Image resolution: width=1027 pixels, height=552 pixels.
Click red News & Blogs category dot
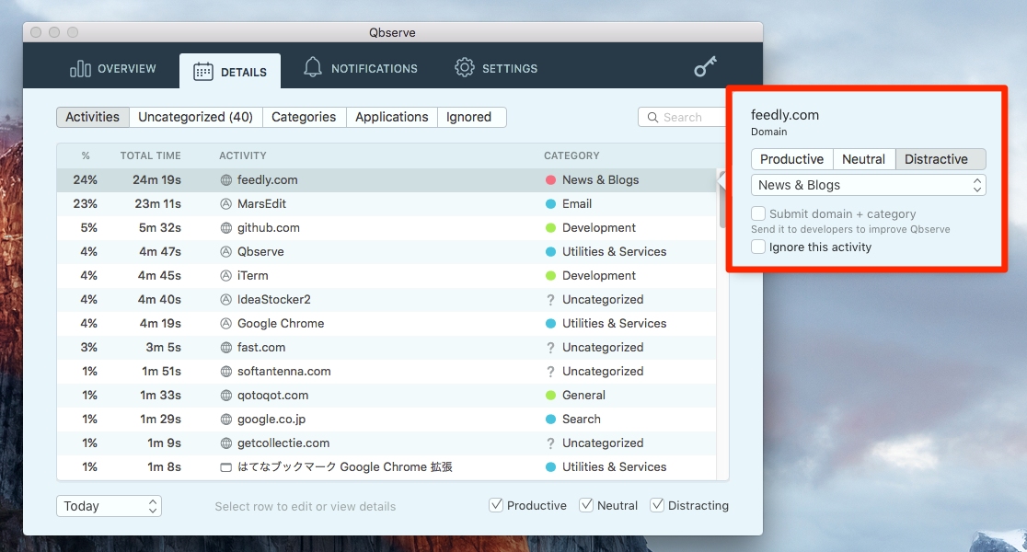550,180
